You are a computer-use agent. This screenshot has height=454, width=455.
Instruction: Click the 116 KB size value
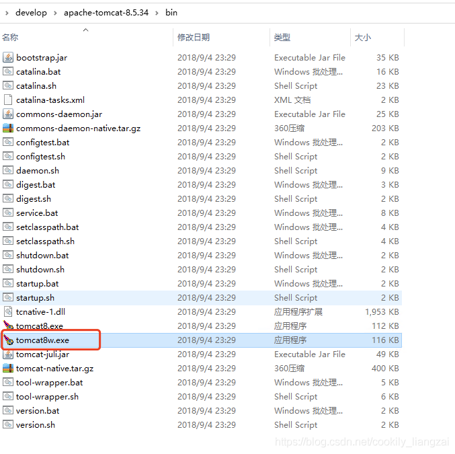(385, 340)
